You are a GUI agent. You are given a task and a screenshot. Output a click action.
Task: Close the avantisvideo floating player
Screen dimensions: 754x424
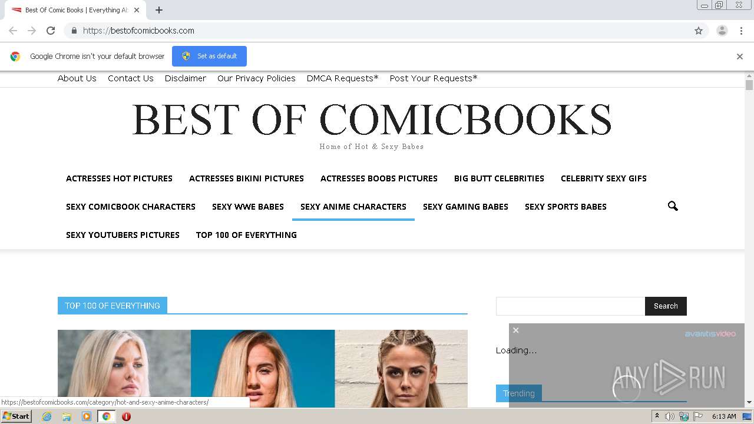pos(515,330)
